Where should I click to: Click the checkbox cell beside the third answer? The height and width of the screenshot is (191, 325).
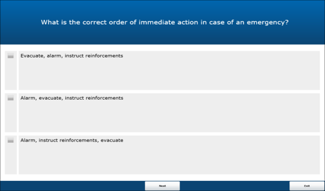click(x=11, y=155)
